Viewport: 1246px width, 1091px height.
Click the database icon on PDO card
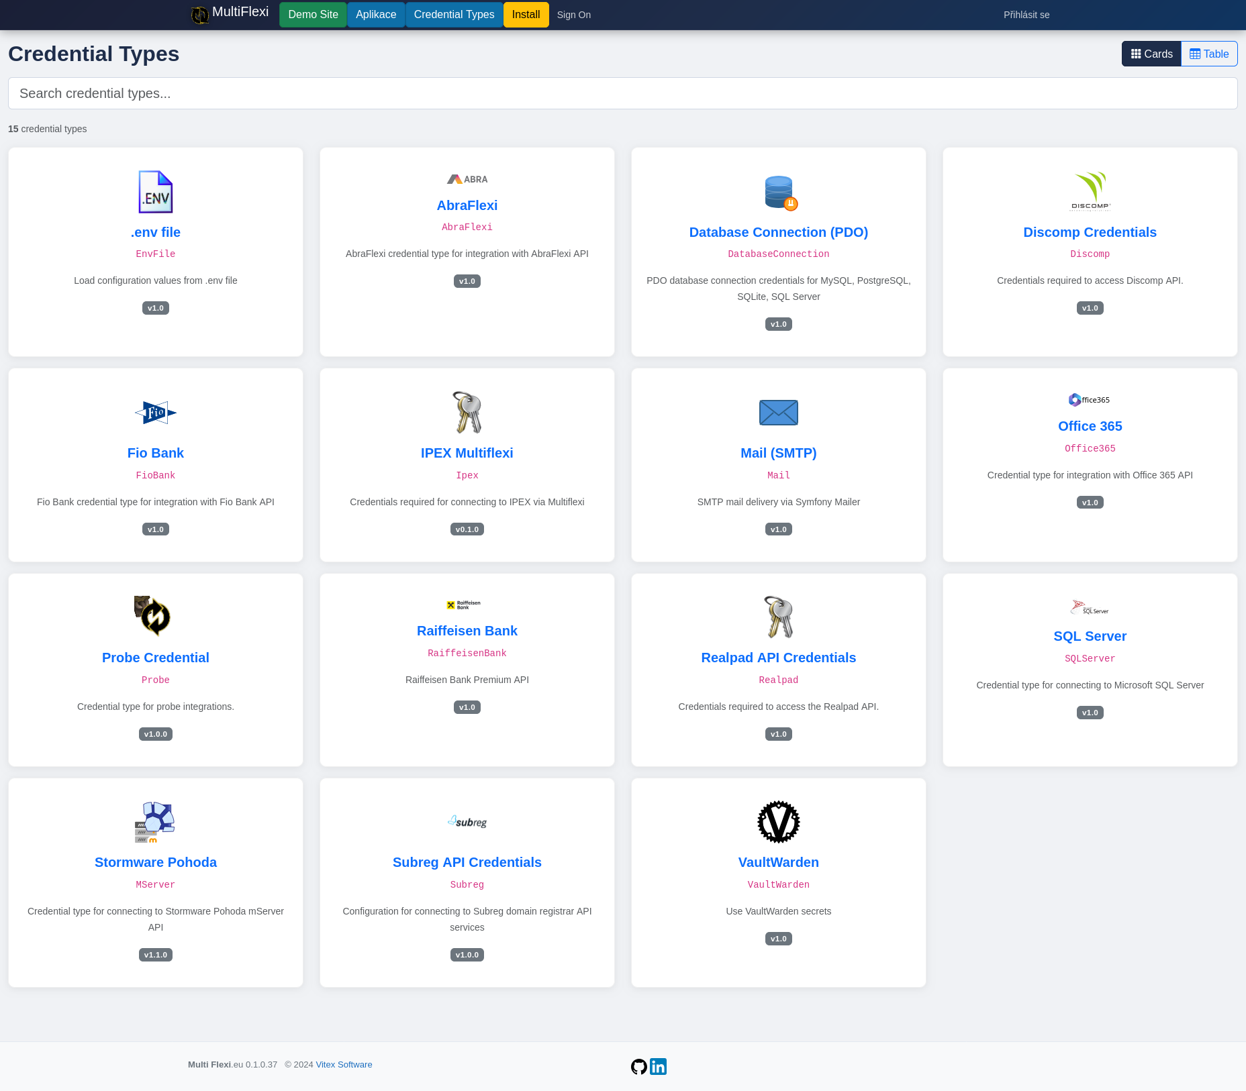[x=780, y=193]
